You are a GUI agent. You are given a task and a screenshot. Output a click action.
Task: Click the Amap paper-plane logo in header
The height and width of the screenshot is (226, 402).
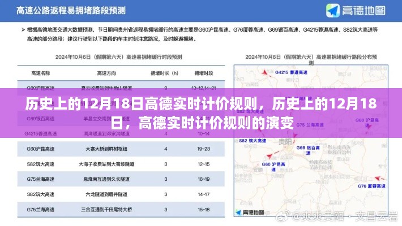pos(333,11)
